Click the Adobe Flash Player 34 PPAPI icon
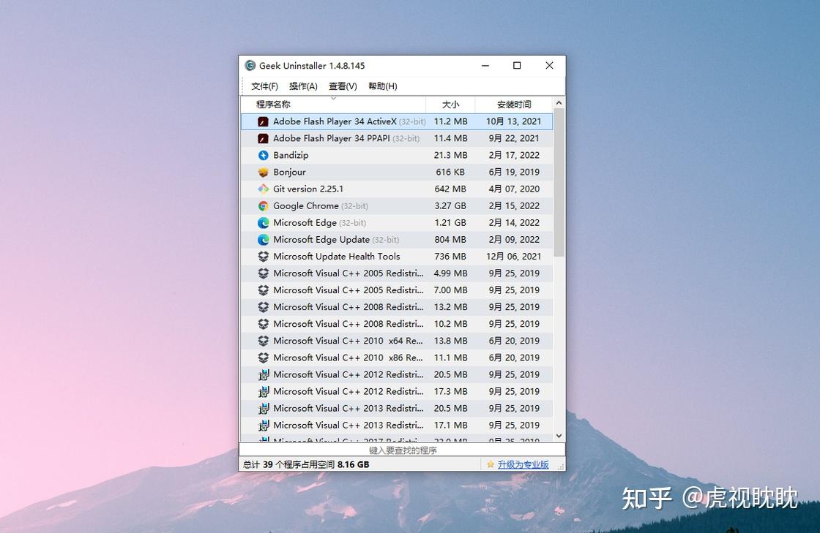This screenshot has height=533, width=820. click(x=263, y=138)
